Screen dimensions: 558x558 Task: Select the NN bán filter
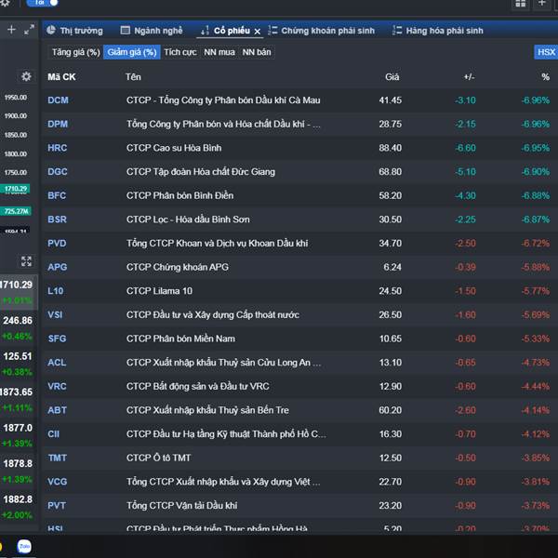click(257, 52)
